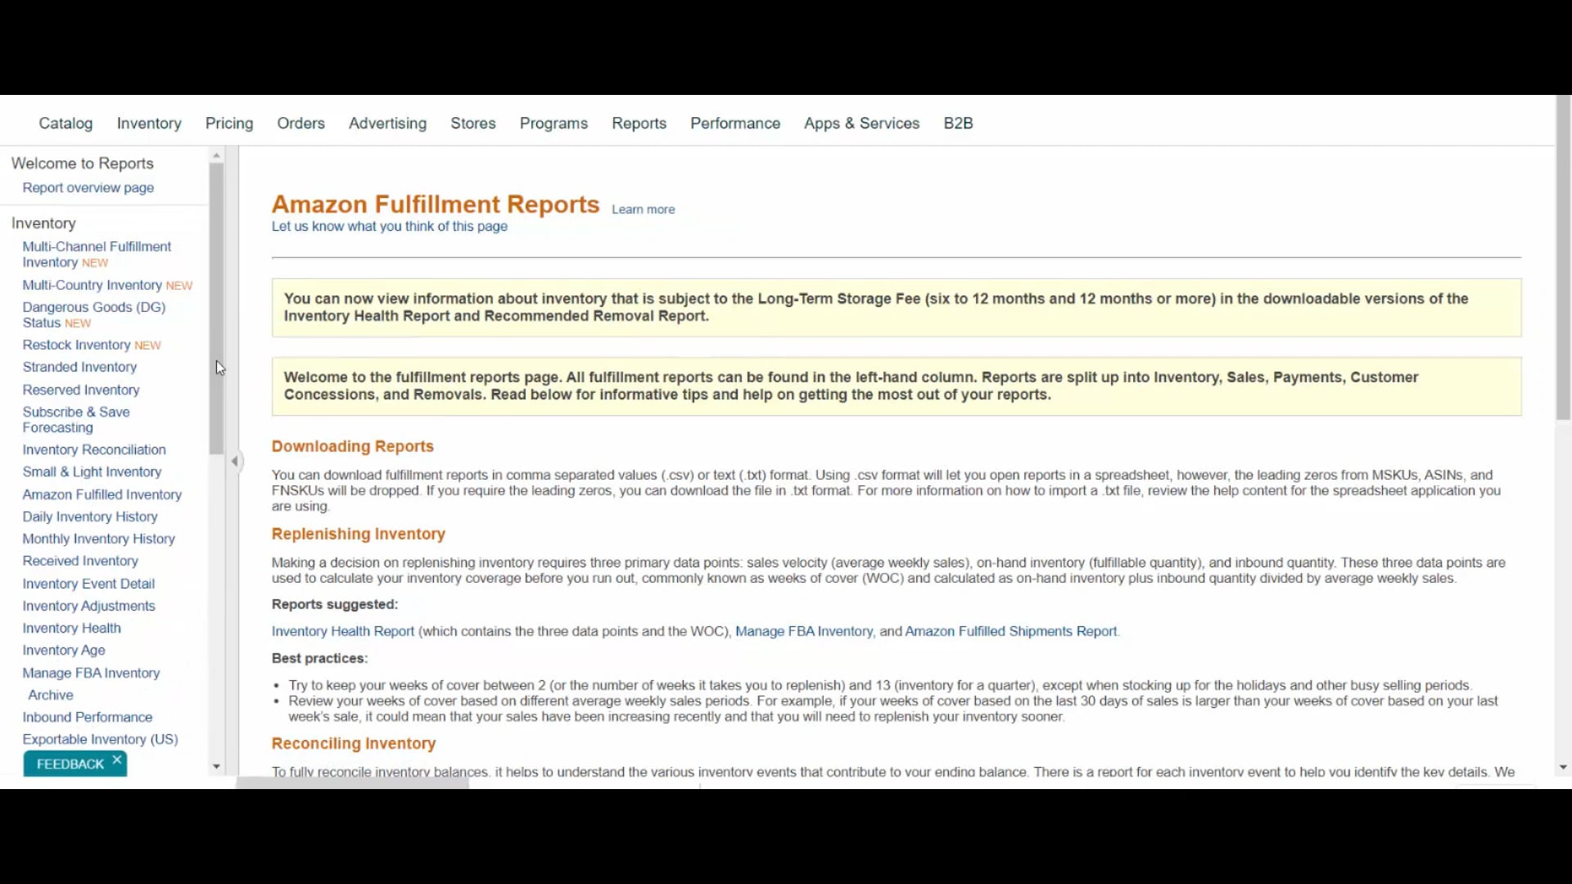Open the Catalog menu
This screenshot has height=884, width=1572.
point(66,124)
